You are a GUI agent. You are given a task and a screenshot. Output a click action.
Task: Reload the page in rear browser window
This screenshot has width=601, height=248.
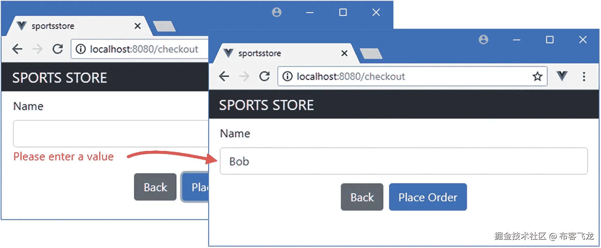[58, 49]
